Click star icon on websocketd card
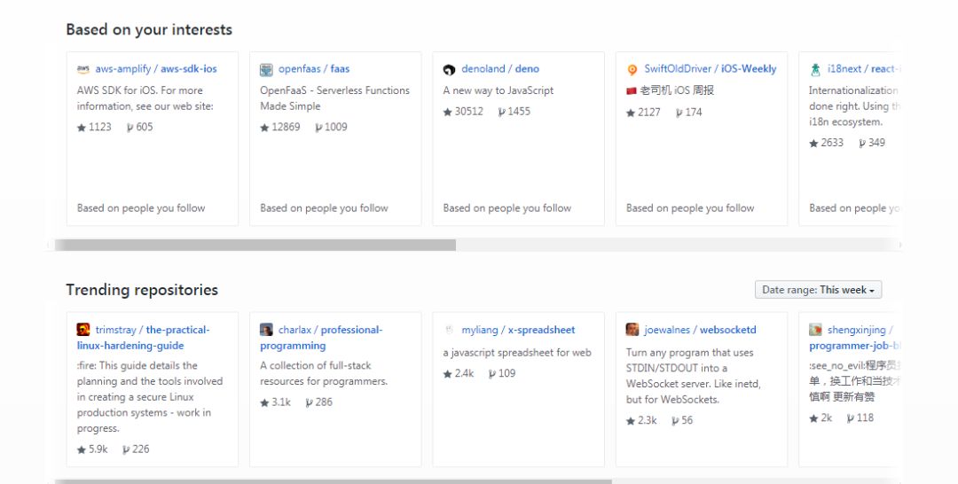This screenshot has width=958, height=484. tap(632, 421)
